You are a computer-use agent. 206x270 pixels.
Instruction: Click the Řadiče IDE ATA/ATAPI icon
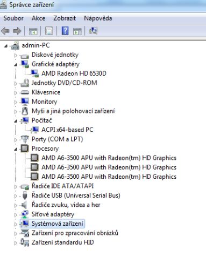pyautogui.click(x=25, y=186)
